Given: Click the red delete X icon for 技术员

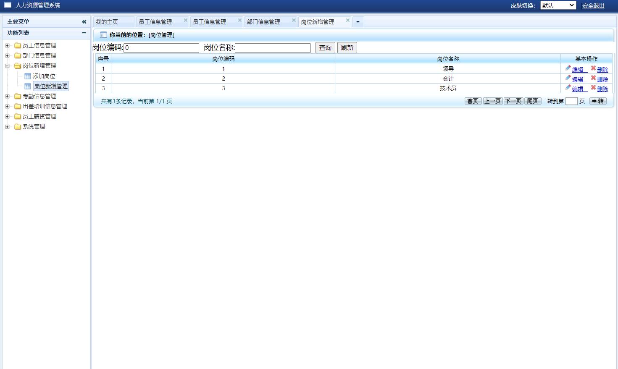Looking at the screenshot, I should 593,87.
